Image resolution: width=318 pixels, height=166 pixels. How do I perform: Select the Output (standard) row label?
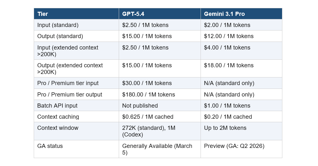click(x=60, y=36)
